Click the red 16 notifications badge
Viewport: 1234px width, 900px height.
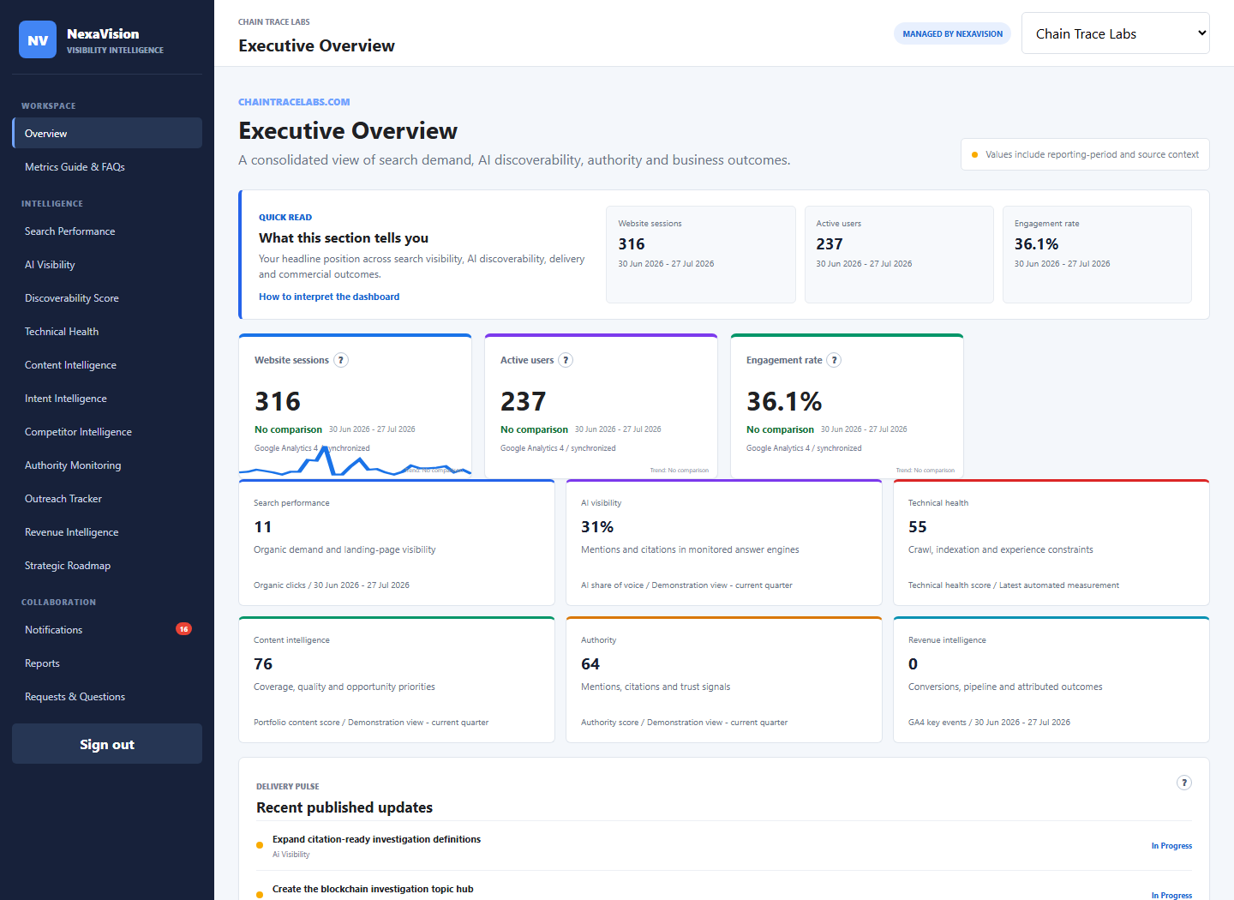click(183, 629)
